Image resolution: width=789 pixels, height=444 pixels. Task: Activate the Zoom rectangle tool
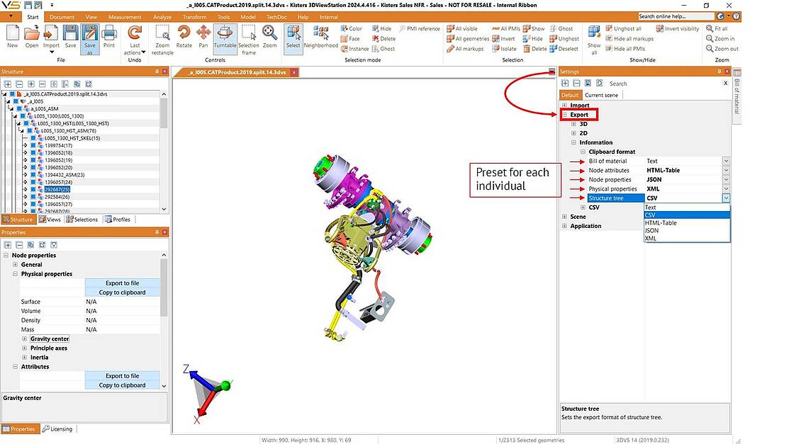[x=162, y=33]
